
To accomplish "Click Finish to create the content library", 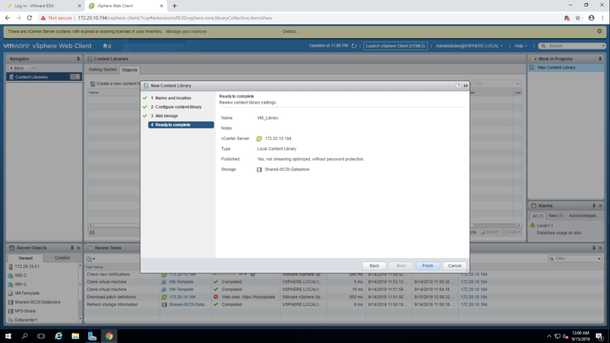I will (x=427, y=266).
